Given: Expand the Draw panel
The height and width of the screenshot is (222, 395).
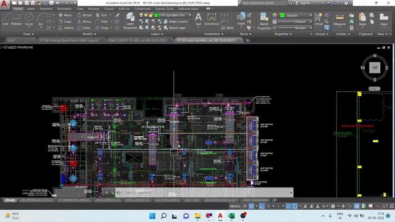Looking at the screenshot, I should point(28,34).
